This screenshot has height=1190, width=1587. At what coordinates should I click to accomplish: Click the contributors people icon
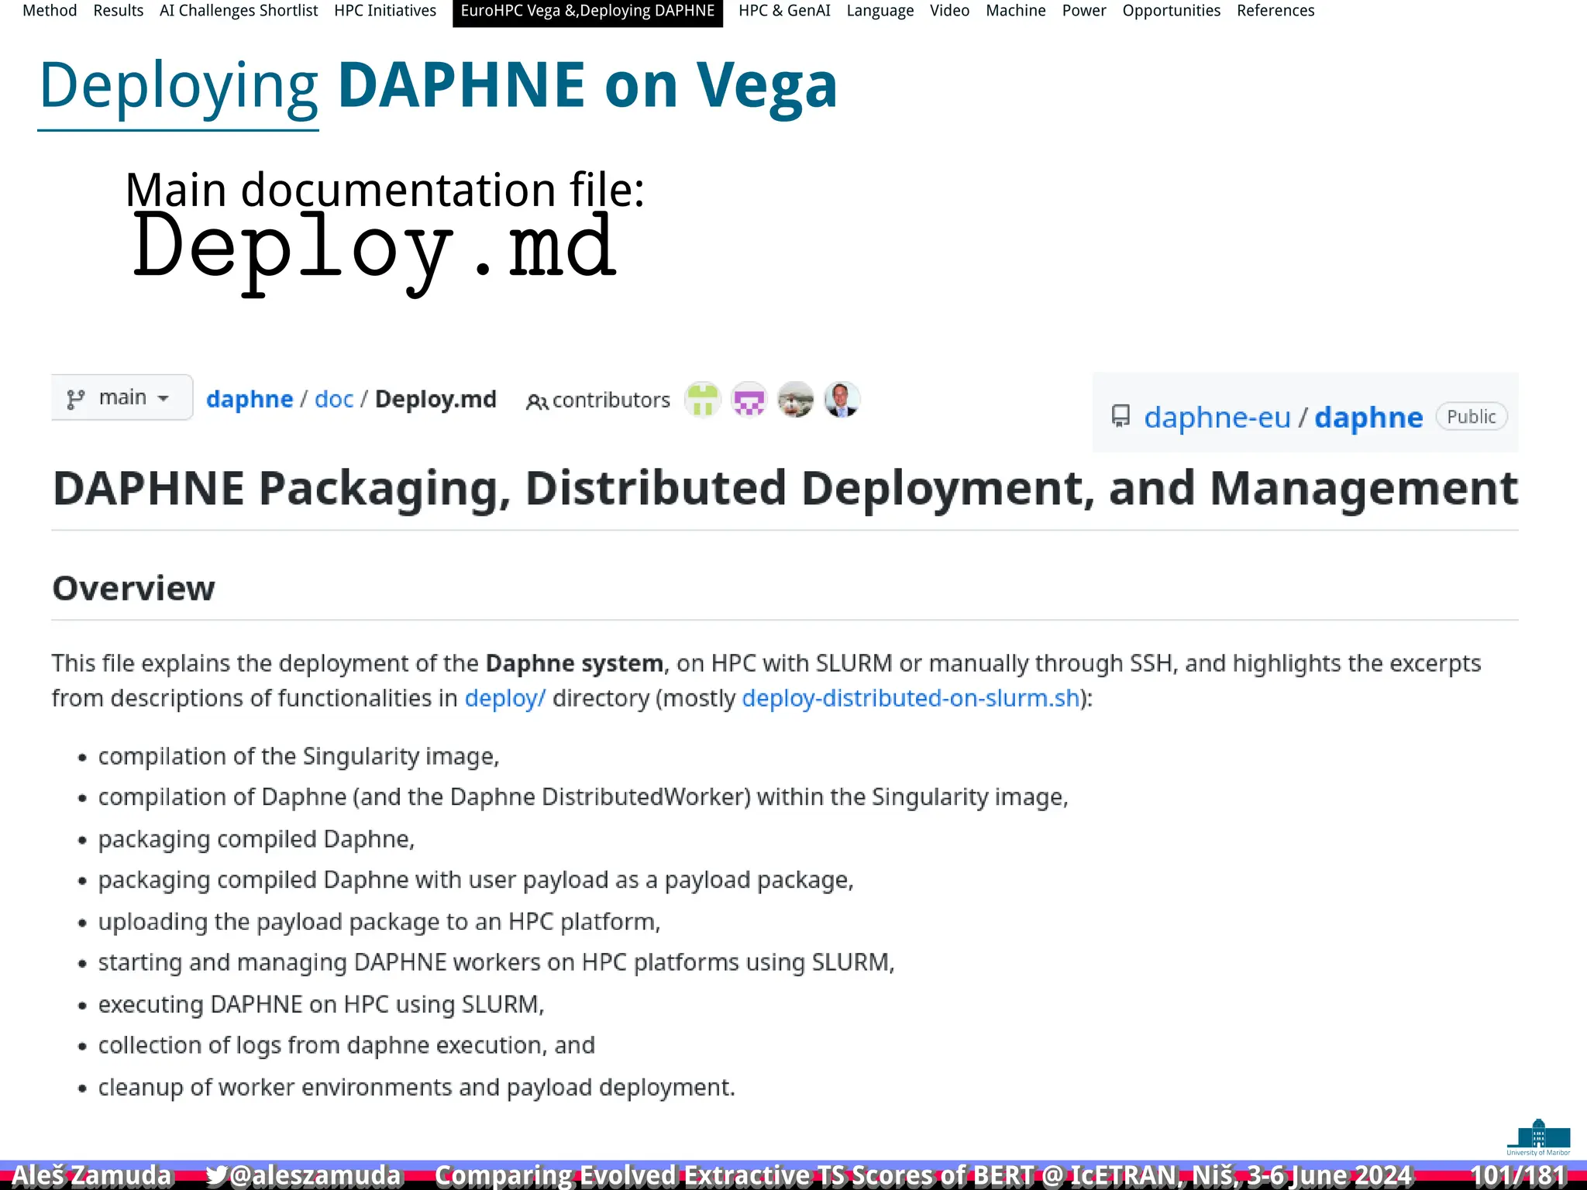[537, 401]
